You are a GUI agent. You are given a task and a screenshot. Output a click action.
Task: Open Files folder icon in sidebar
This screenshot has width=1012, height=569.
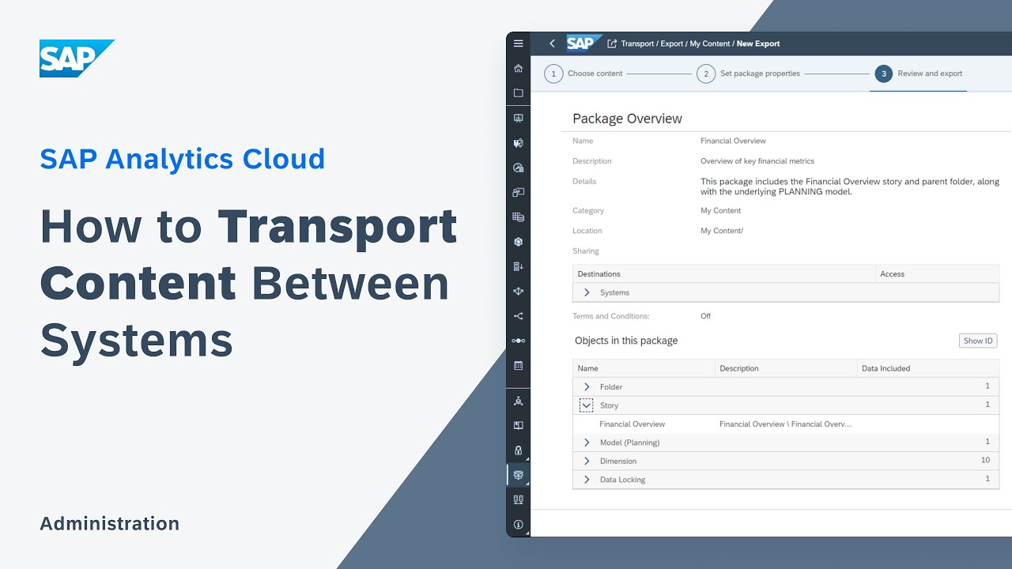518,93
